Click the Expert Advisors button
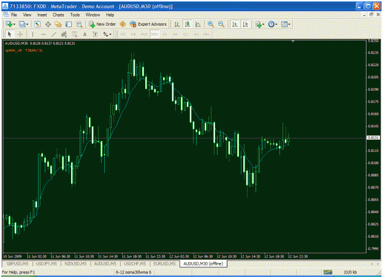This screenshot has width=383, height=277. 148,24
